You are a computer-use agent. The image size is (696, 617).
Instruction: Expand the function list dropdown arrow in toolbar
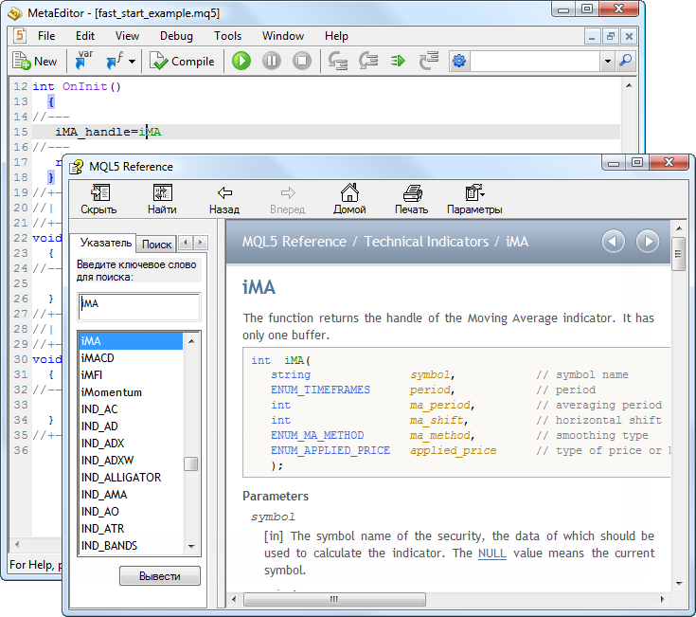pyautogui.click(x=133, y=62)
